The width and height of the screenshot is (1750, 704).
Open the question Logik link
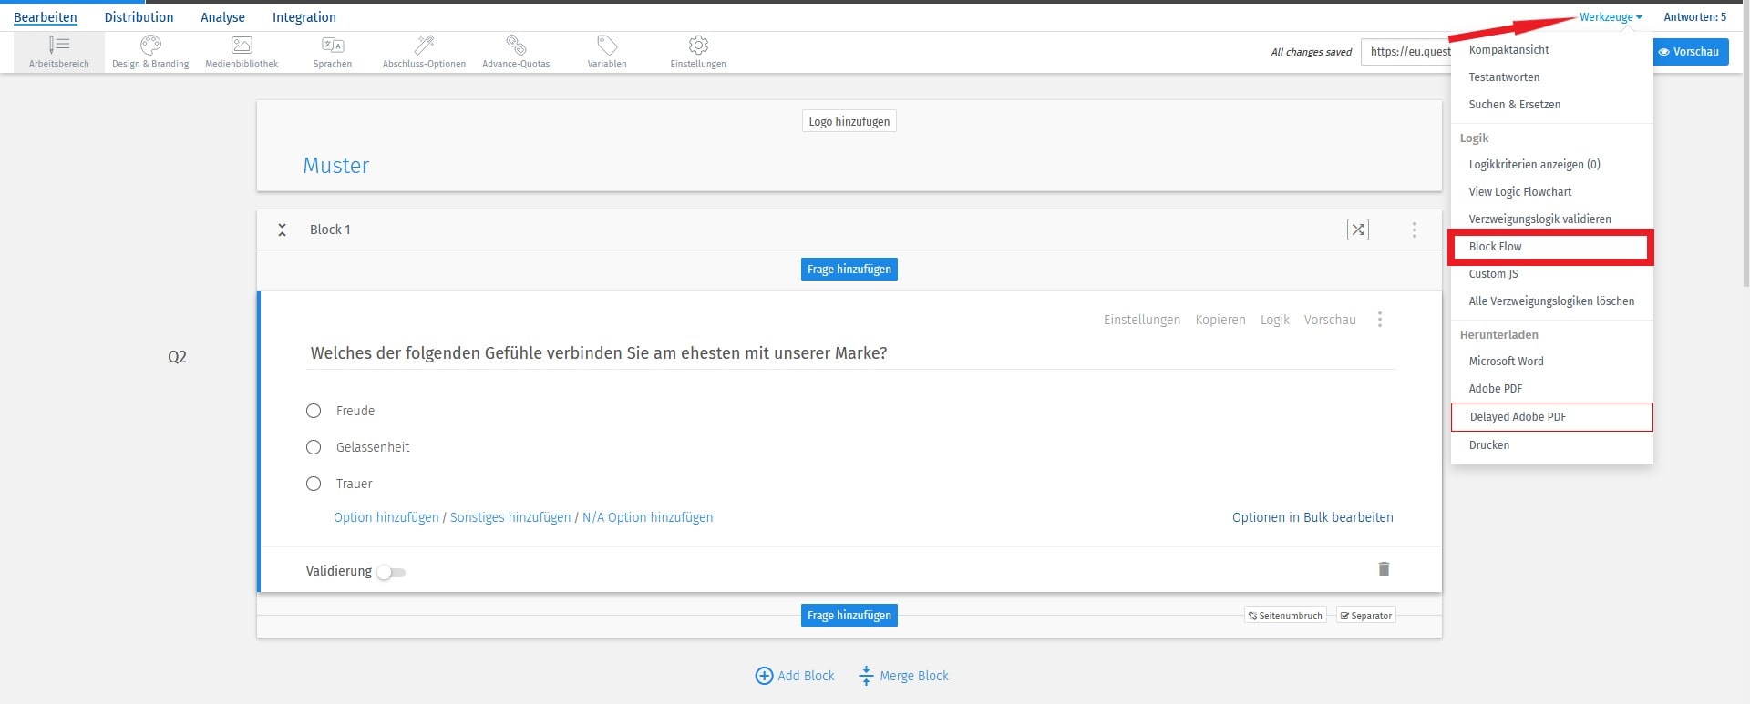click(1275, 320)
